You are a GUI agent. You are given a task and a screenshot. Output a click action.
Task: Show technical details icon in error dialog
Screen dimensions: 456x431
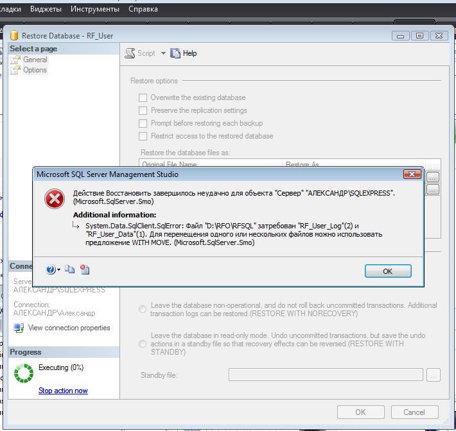coord(85,269)
